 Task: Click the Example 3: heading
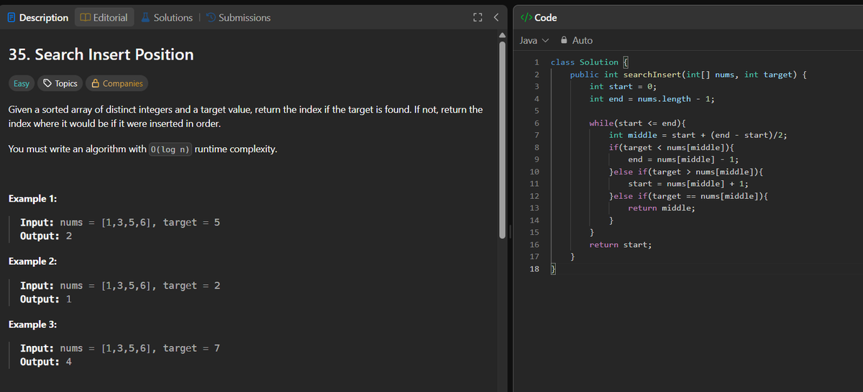coord(32,325)
